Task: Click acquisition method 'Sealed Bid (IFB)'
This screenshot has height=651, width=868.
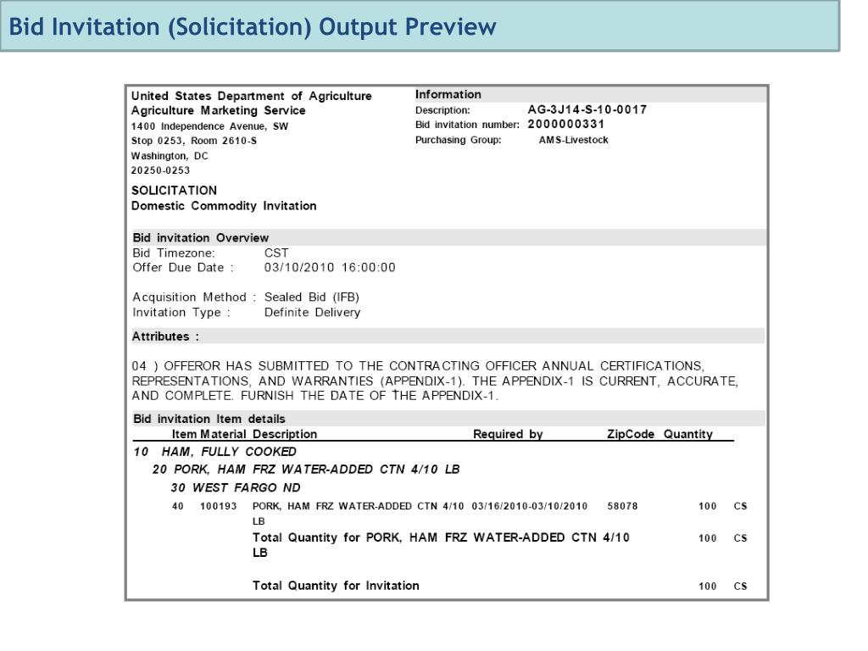Action: (312, 298)
